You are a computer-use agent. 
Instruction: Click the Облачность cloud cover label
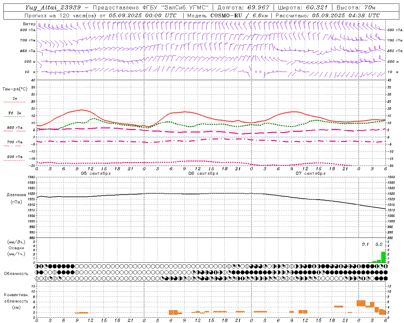click(x=16, y=274)
